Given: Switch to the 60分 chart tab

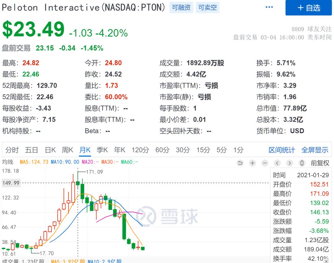Looking at the screenshot, I should click(x=162, y=150).
